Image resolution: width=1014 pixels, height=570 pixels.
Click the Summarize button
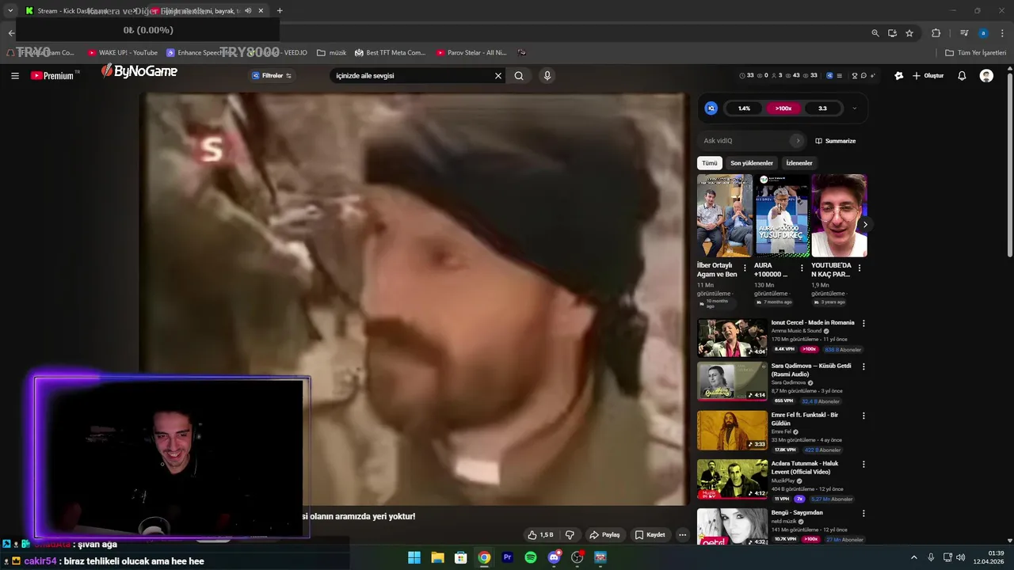836,141
